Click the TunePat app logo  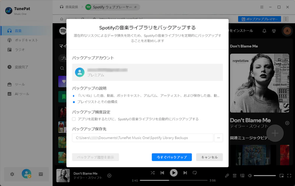coord(8,11)
